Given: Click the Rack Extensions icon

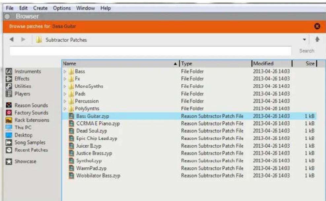Looking at the screenshot, I should (9, 120).
